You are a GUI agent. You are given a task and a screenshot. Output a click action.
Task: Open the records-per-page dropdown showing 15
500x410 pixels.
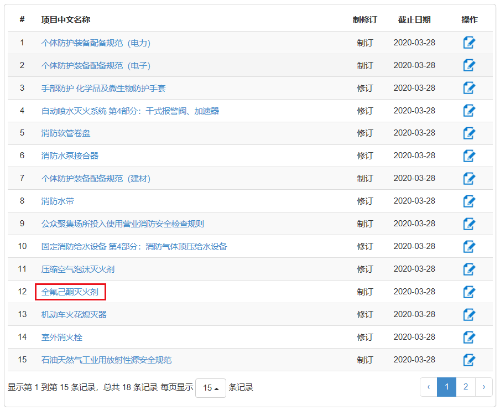point(210,388)
